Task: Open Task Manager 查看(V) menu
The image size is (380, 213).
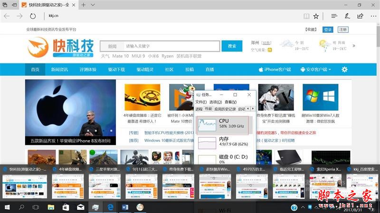Action: tap(230, 102)
